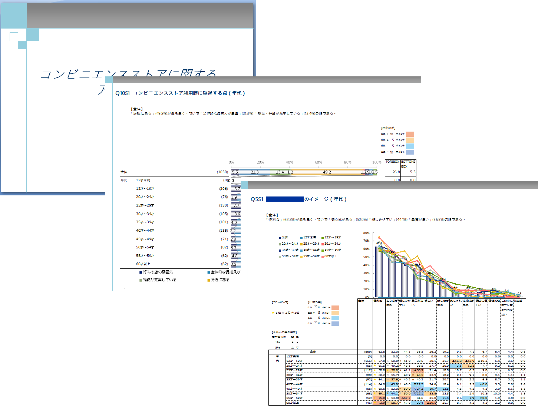This screenshot has width=538, height=413.
Task: Click the 好みの店の雰囲気 legend marker
Action: (141, 272)
